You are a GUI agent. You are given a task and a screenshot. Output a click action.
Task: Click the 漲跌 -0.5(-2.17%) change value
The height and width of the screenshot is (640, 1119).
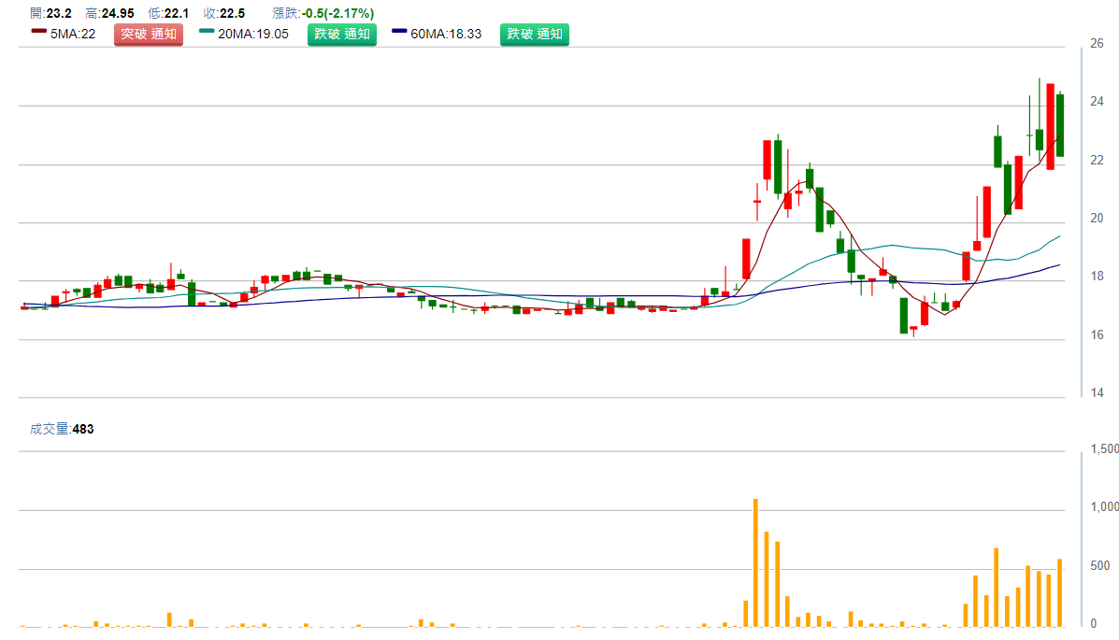323,13
